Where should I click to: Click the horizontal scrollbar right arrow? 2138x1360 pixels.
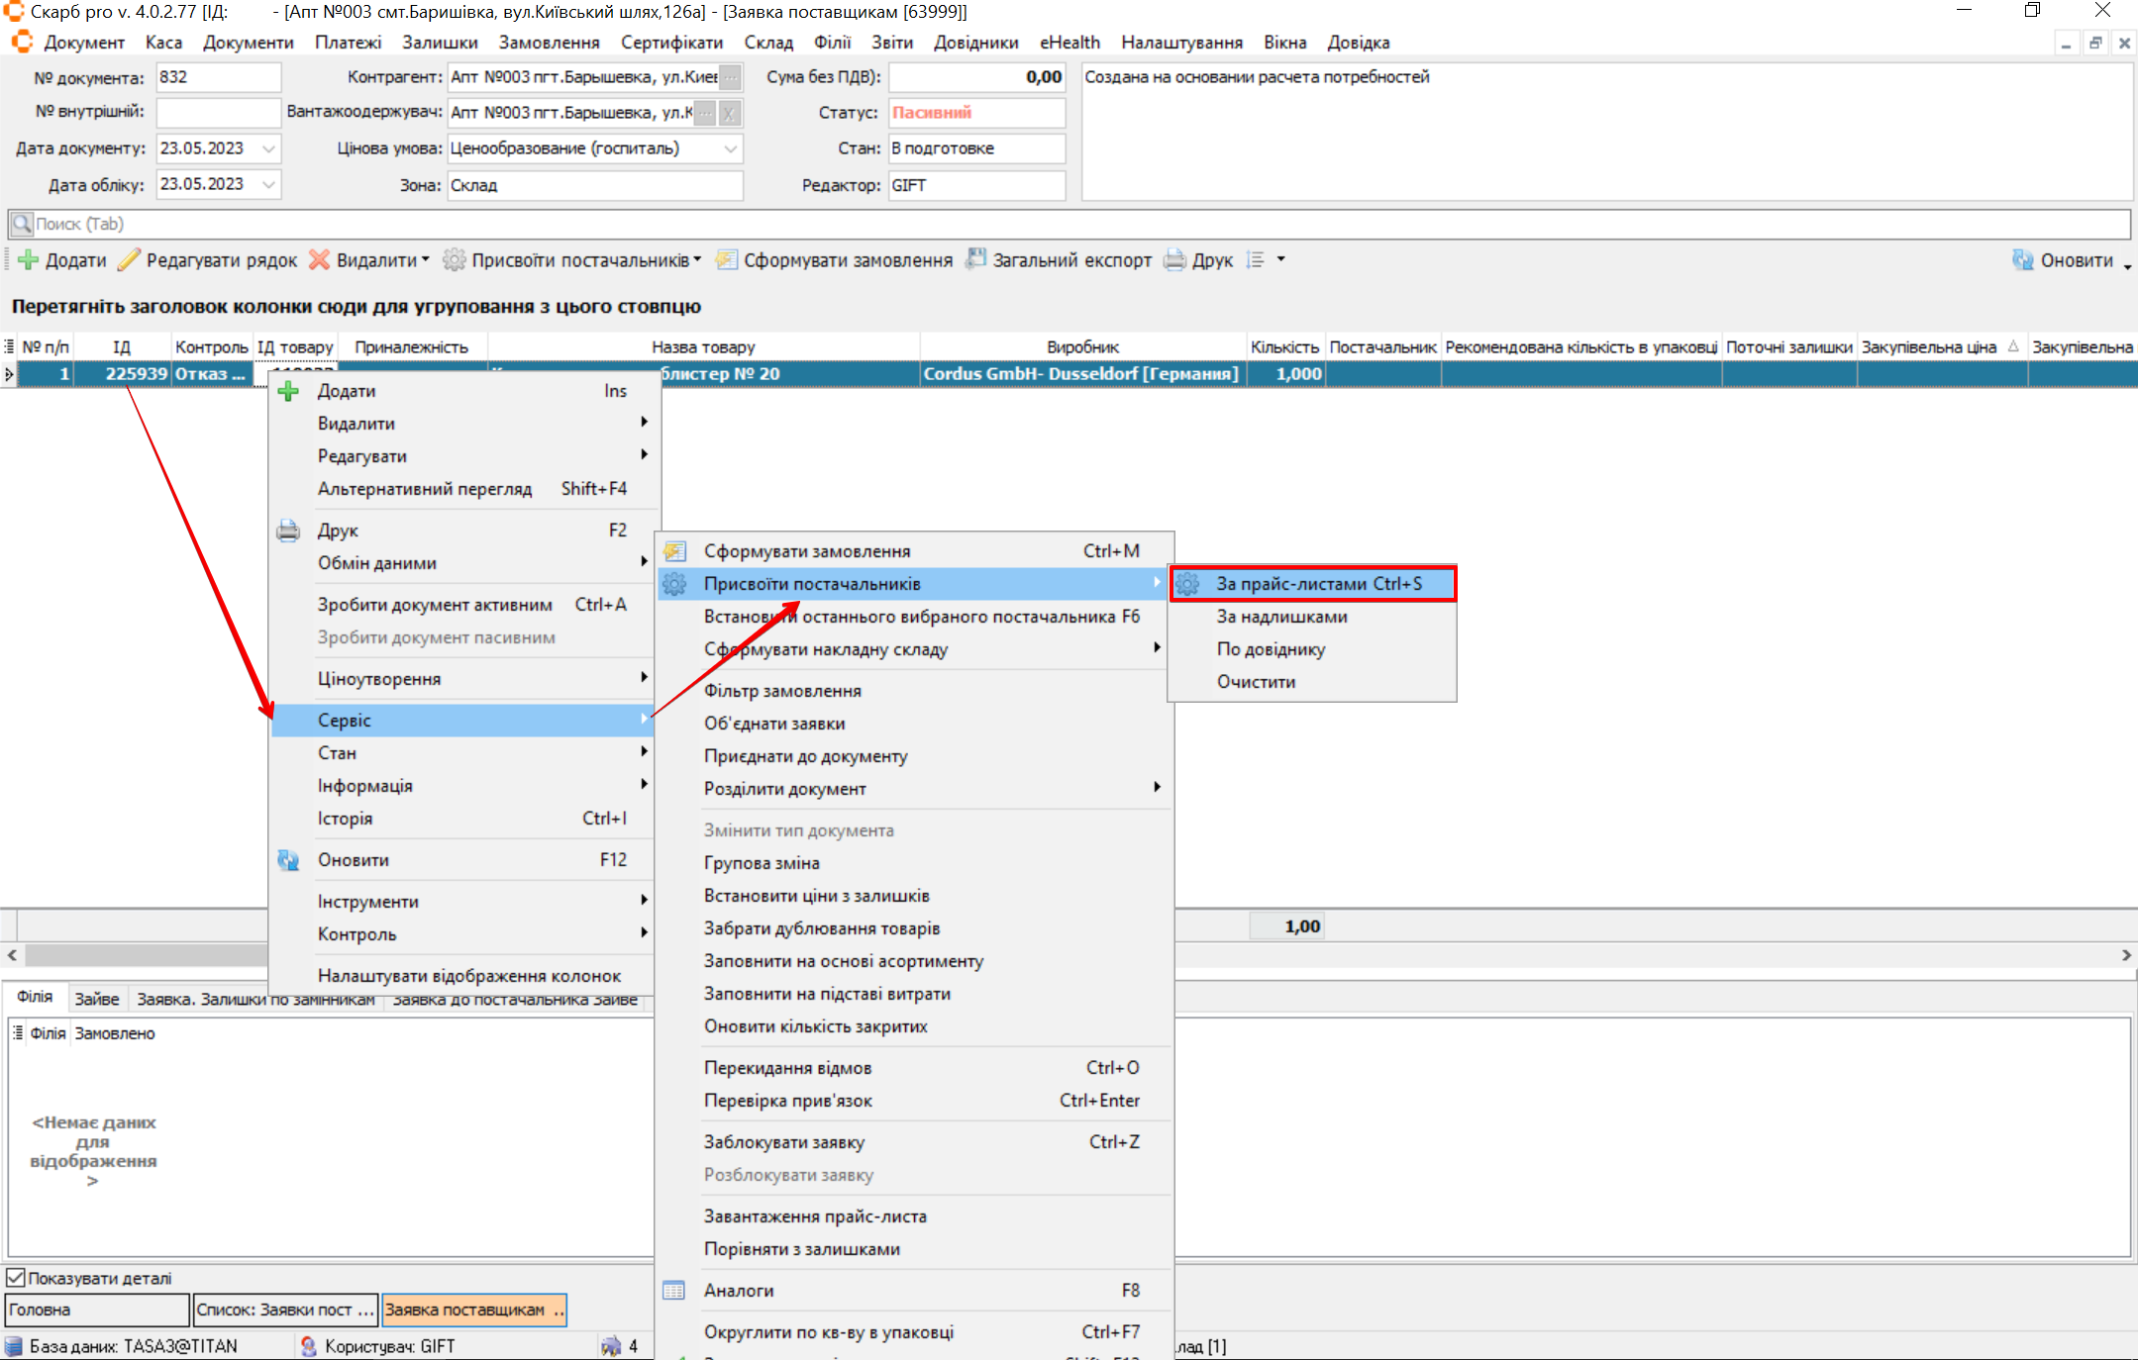tap(2126, 955)
